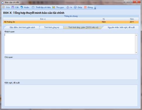The width and height of the screenshot is (142, 110).
Task: Click the Hoãn undo arrow icon
Action: tap(22, 7)
